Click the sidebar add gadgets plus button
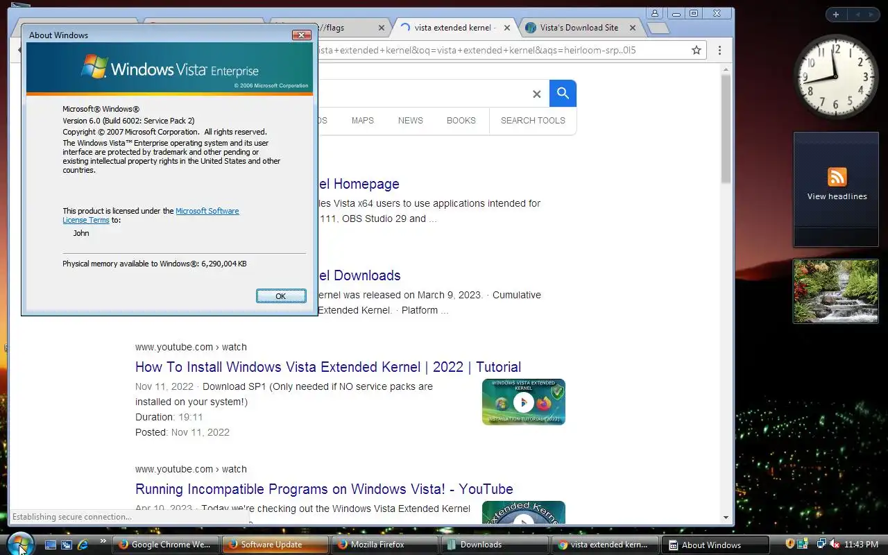 pyautogui.click(x=836, y=15)
